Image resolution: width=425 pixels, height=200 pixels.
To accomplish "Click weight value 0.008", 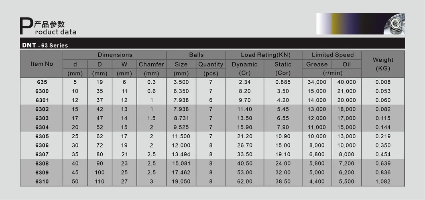I will [x=383, y=82].
